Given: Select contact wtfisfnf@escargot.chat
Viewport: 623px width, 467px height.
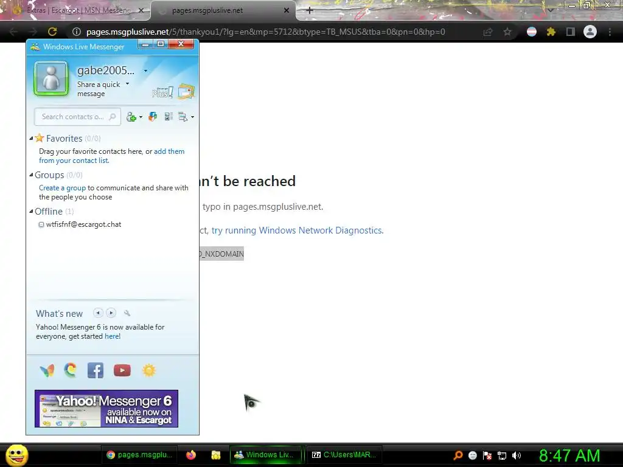Looking at the screenshot, I should click(83, 224).
